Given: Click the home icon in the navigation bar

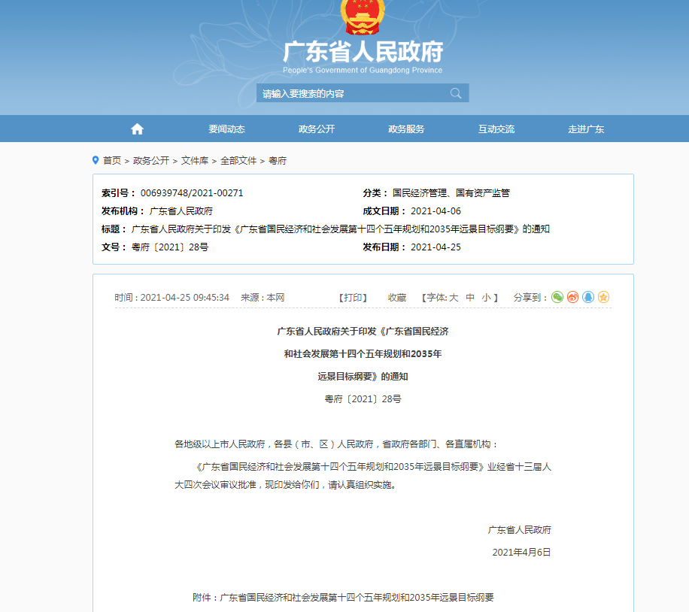Looking at the screenshot, I should click(137, 128).
